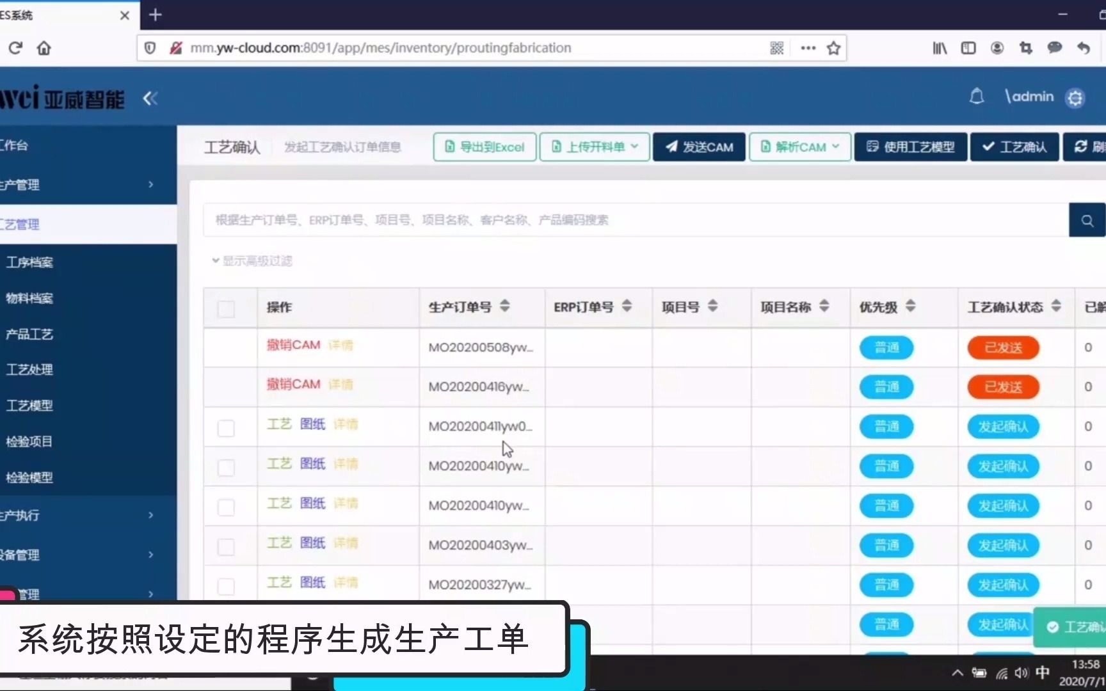The image size is (1106, 691).
Task: Open 工序档案 in sidebar
Action: (29, 262)
